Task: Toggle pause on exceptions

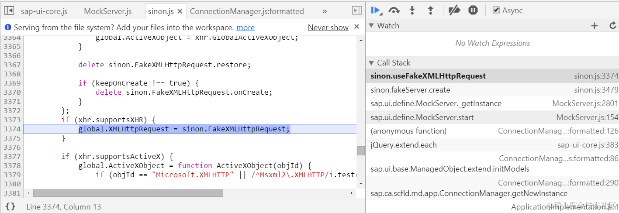Action: click(473, 10)
